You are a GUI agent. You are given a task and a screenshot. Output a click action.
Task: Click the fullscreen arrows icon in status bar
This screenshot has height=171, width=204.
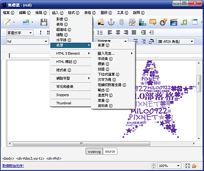[188, 166]
